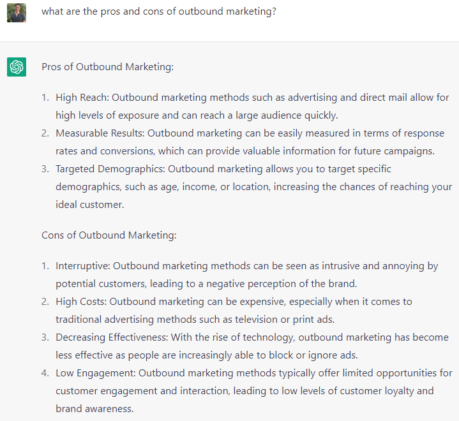Click the words 'brand awareness.'
The height and width of the screenshot is (421, 459).
pos(94,409)
